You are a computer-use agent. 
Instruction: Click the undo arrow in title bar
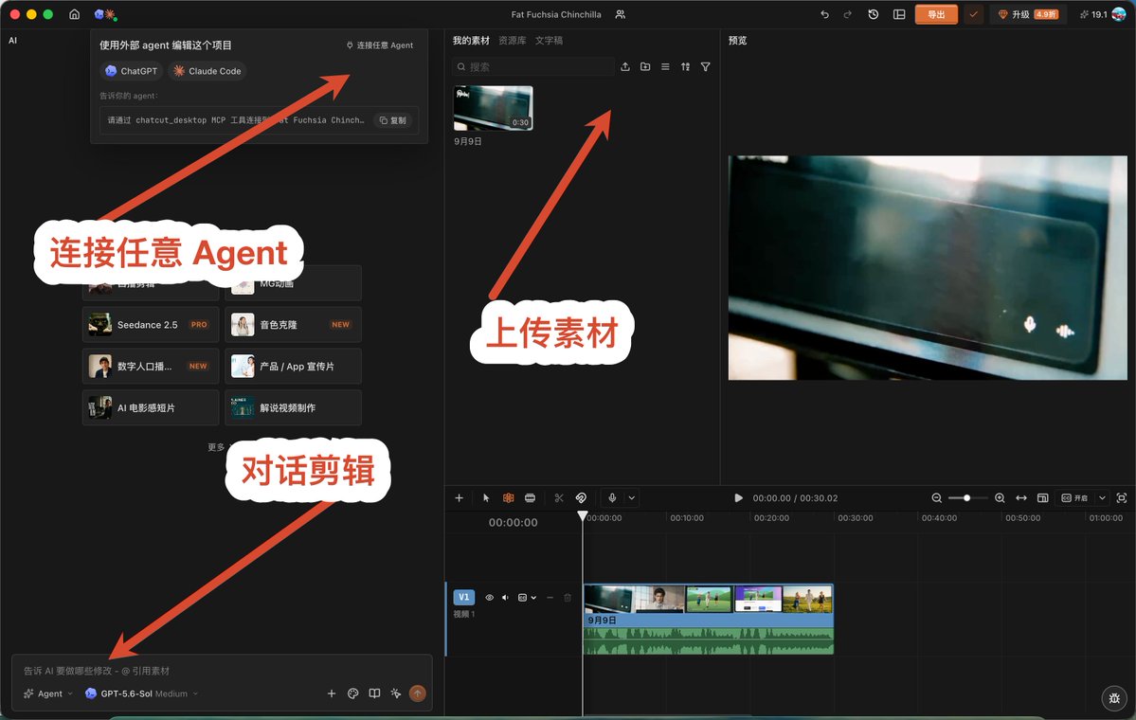pyautogui.click(x=824, y=14)
